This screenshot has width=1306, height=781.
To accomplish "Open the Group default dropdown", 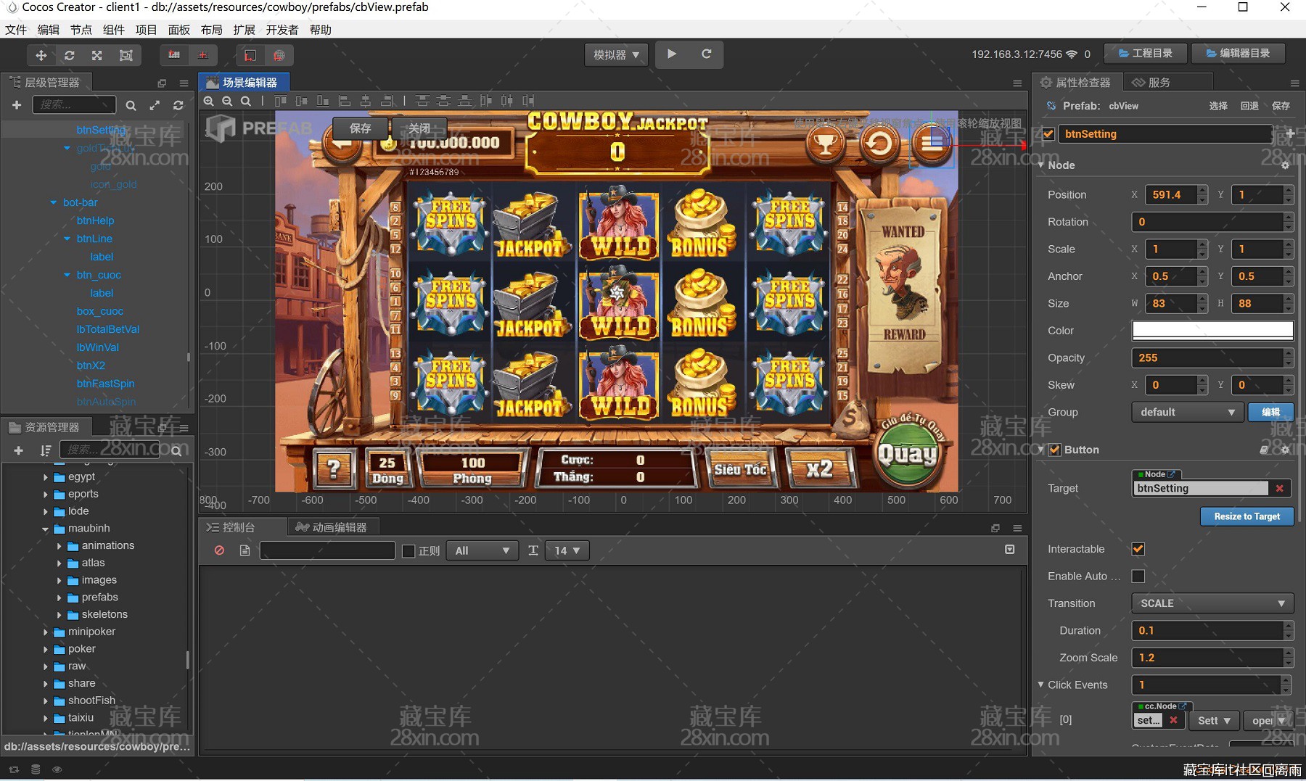I will (x=1187, y=412).
